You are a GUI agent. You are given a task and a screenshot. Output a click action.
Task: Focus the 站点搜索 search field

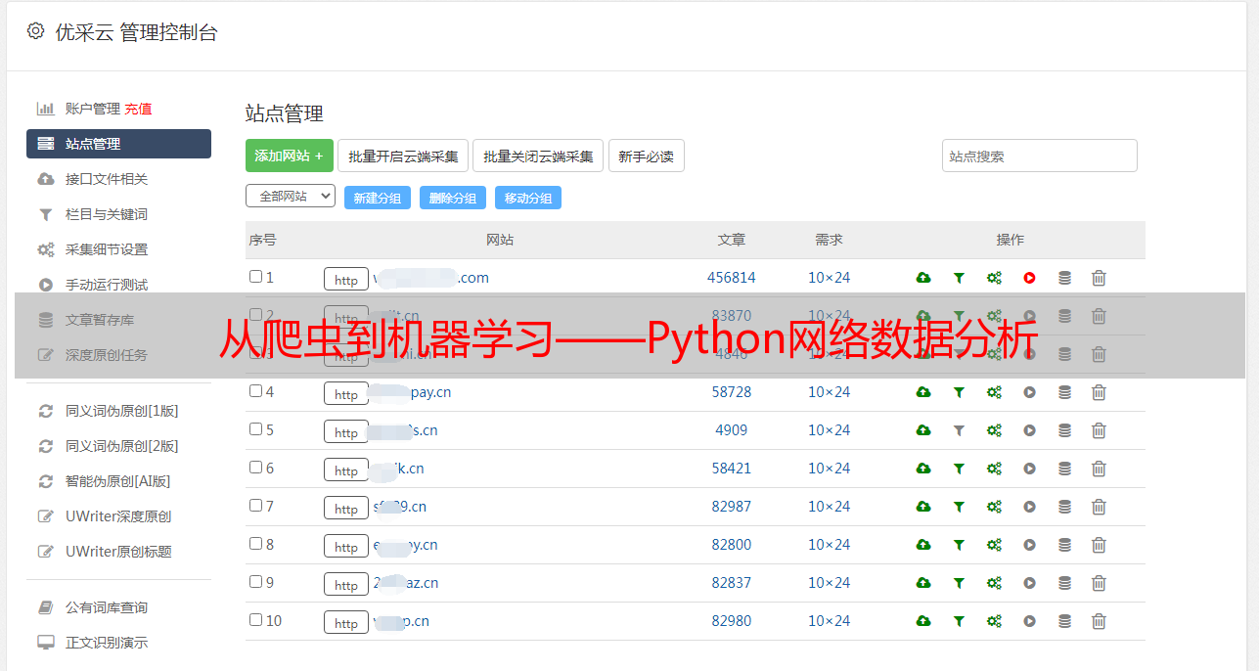[x=1040, y=156]
